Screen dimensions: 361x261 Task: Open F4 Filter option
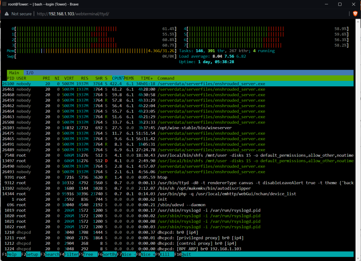69,255
